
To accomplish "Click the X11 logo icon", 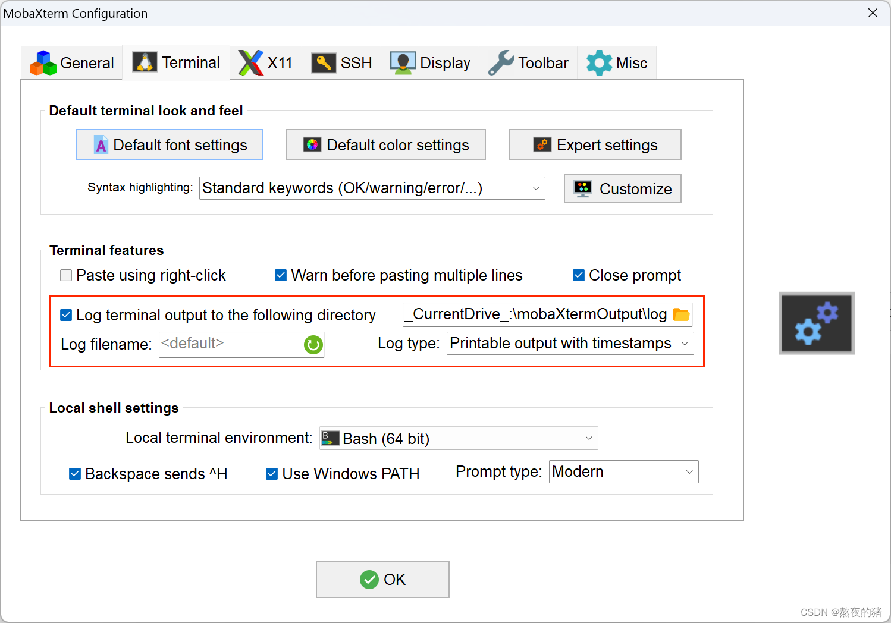I will (x=250, y=63).
